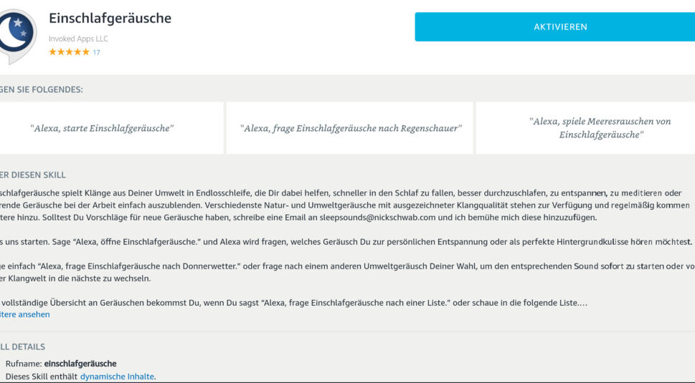
Task: Select the "spiele Meeresrauschen" phrase card
Action: point(585,128)
